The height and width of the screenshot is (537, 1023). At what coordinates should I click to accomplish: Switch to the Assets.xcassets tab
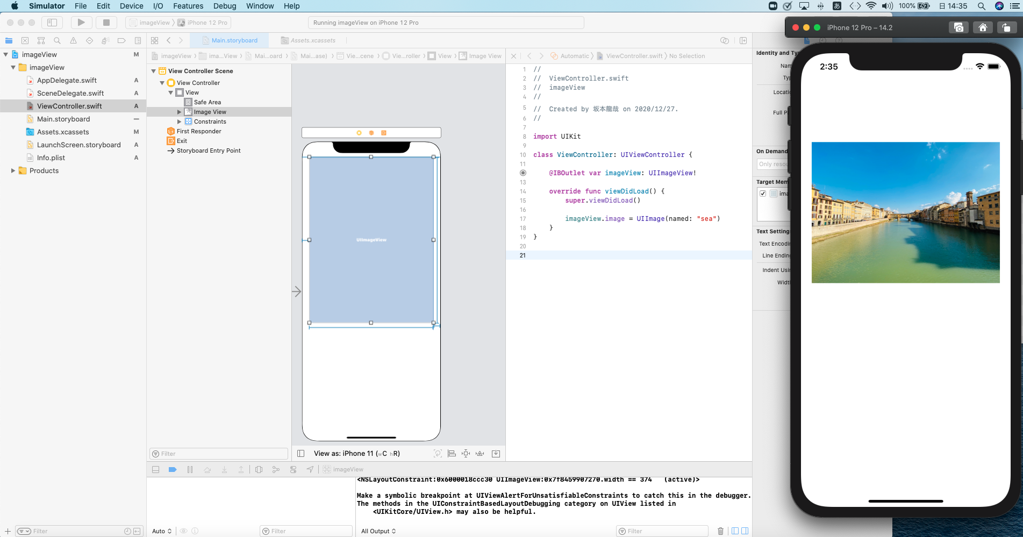[x=312, y=40]
